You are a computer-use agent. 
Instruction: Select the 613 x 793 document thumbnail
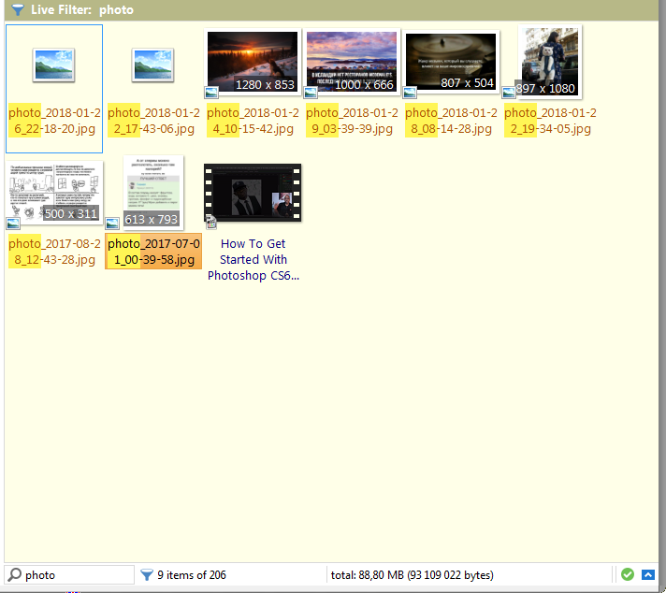pyautogui.click(x=153, y=192)
